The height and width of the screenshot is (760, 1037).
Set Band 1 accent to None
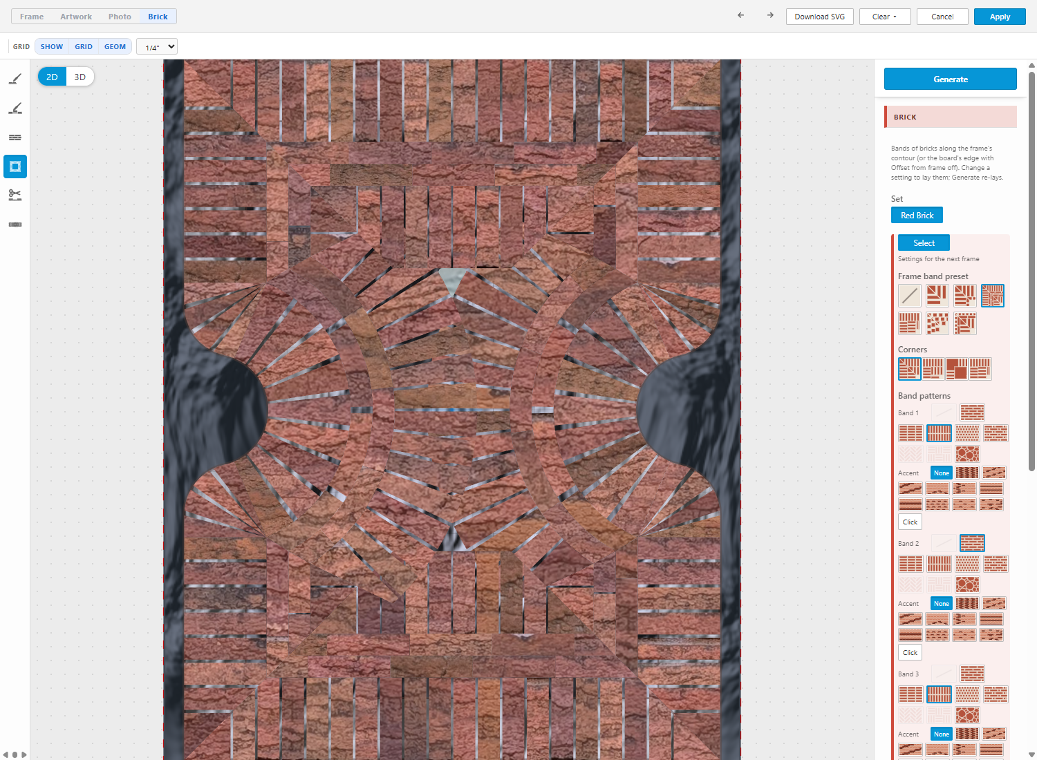pos(942,473)
